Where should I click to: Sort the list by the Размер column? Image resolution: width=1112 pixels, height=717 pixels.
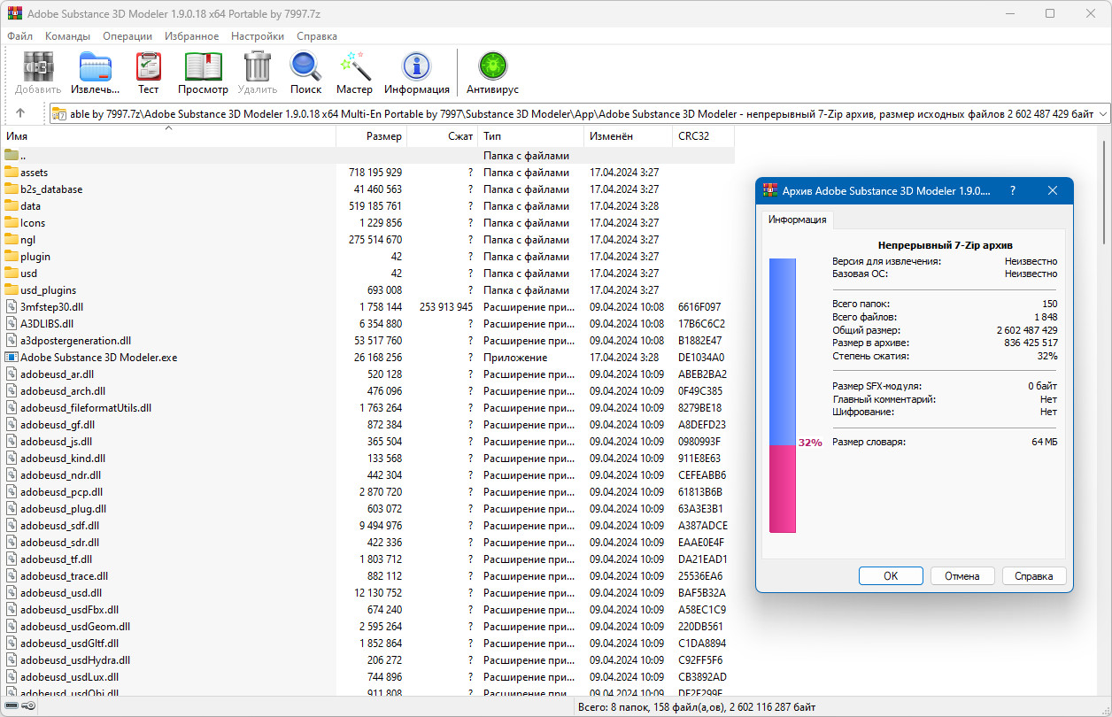383,136
